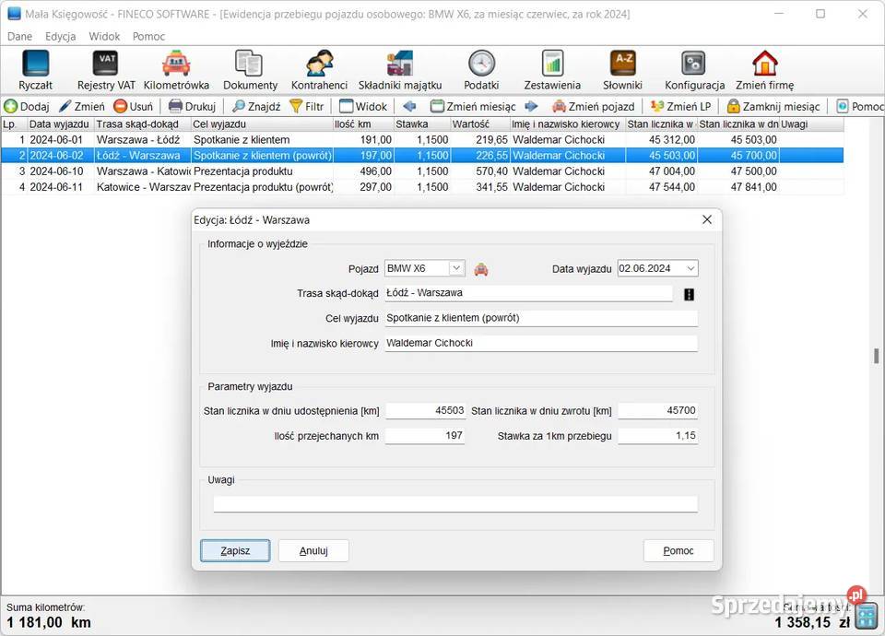Click the Uwagi text field
The image size is (885, 636).
(455, 504)
